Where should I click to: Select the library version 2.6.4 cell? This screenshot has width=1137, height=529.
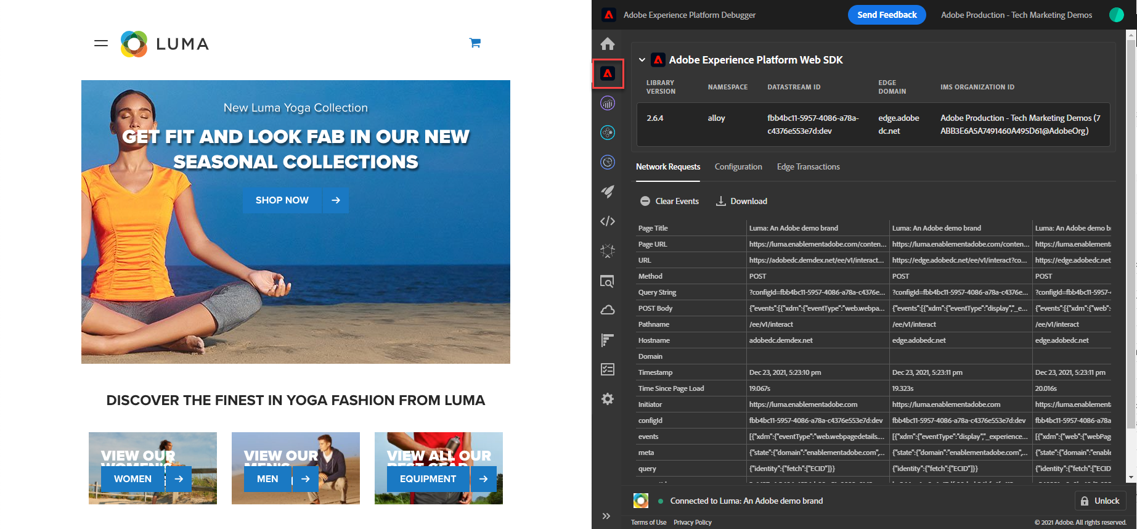[x=655, y=118]
